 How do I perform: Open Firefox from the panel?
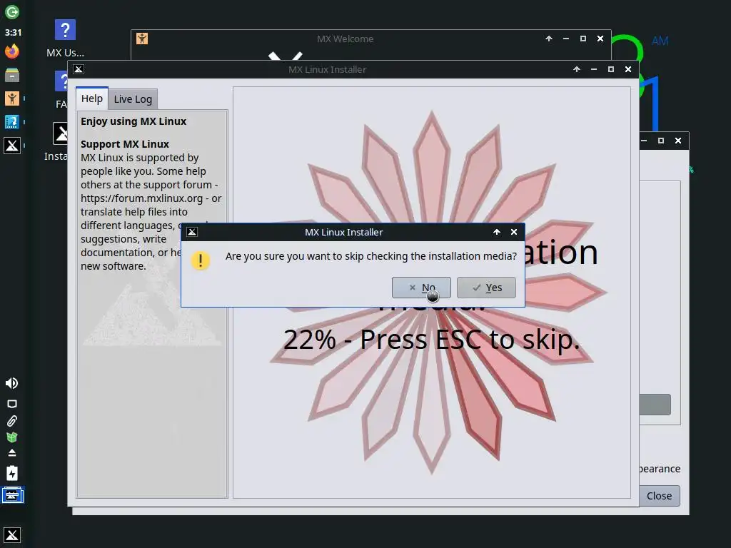[12, 51]
